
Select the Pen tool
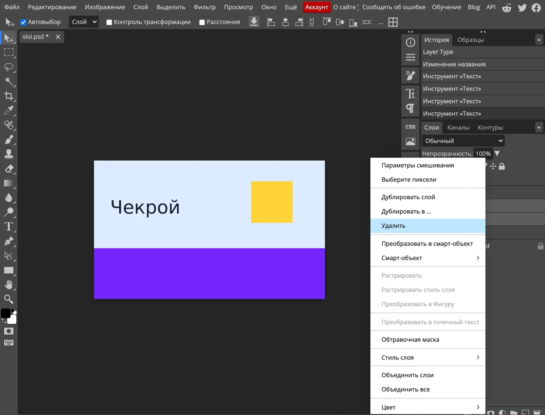pyautogui.click(x=9, y=241)
